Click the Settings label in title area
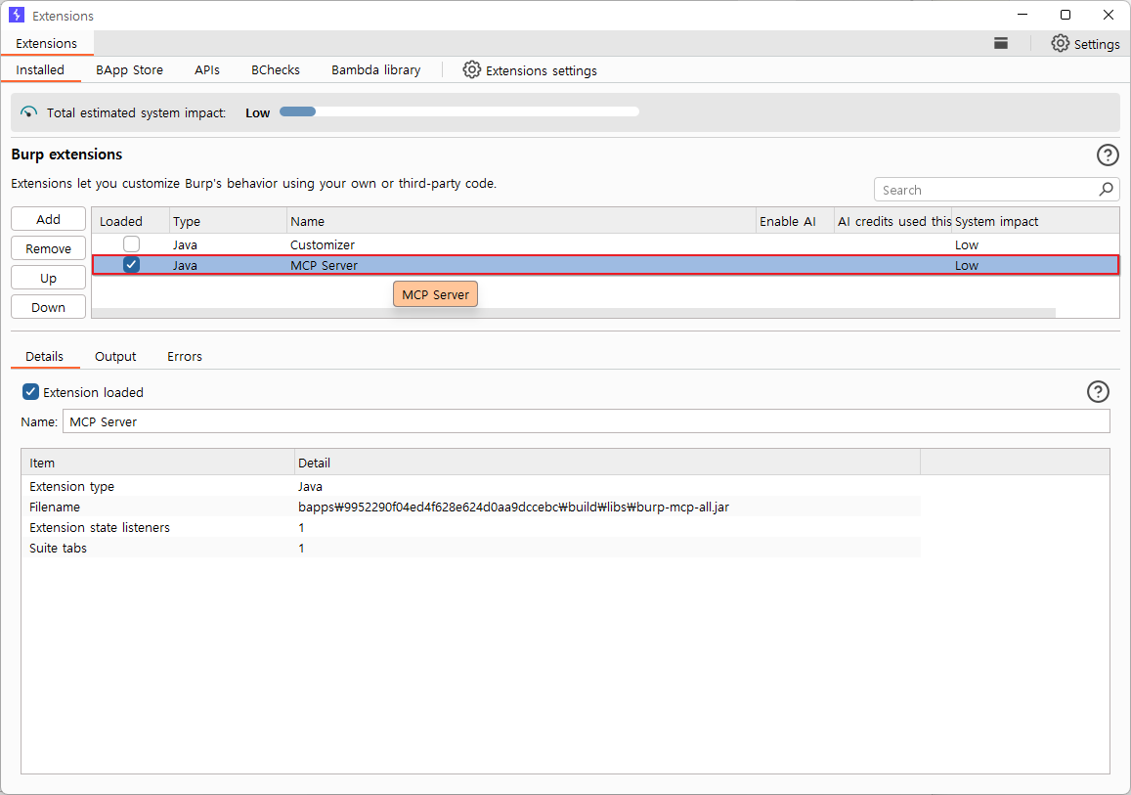The width and height of the screenshot is (1131, 795). pyautogui.click(x=1097, y=44)
